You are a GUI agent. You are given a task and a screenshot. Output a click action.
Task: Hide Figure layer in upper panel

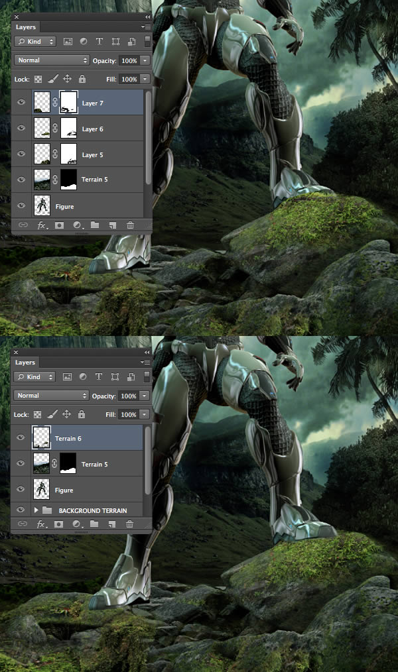(21, 205)
